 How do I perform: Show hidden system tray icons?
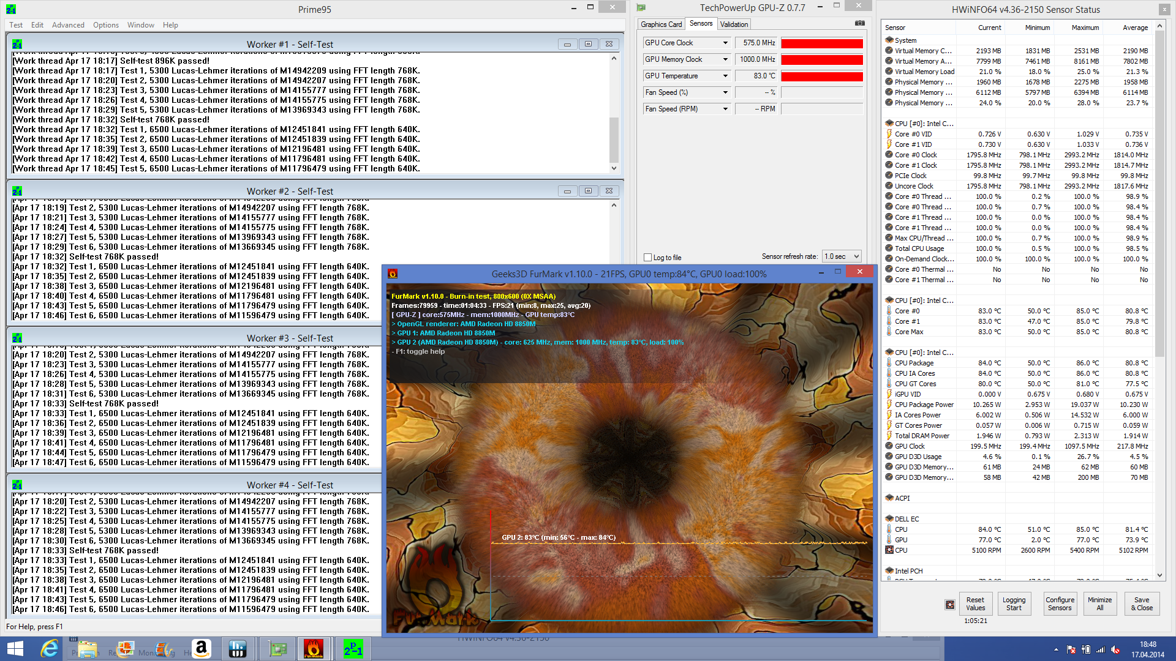click(x=1056, y=649)
